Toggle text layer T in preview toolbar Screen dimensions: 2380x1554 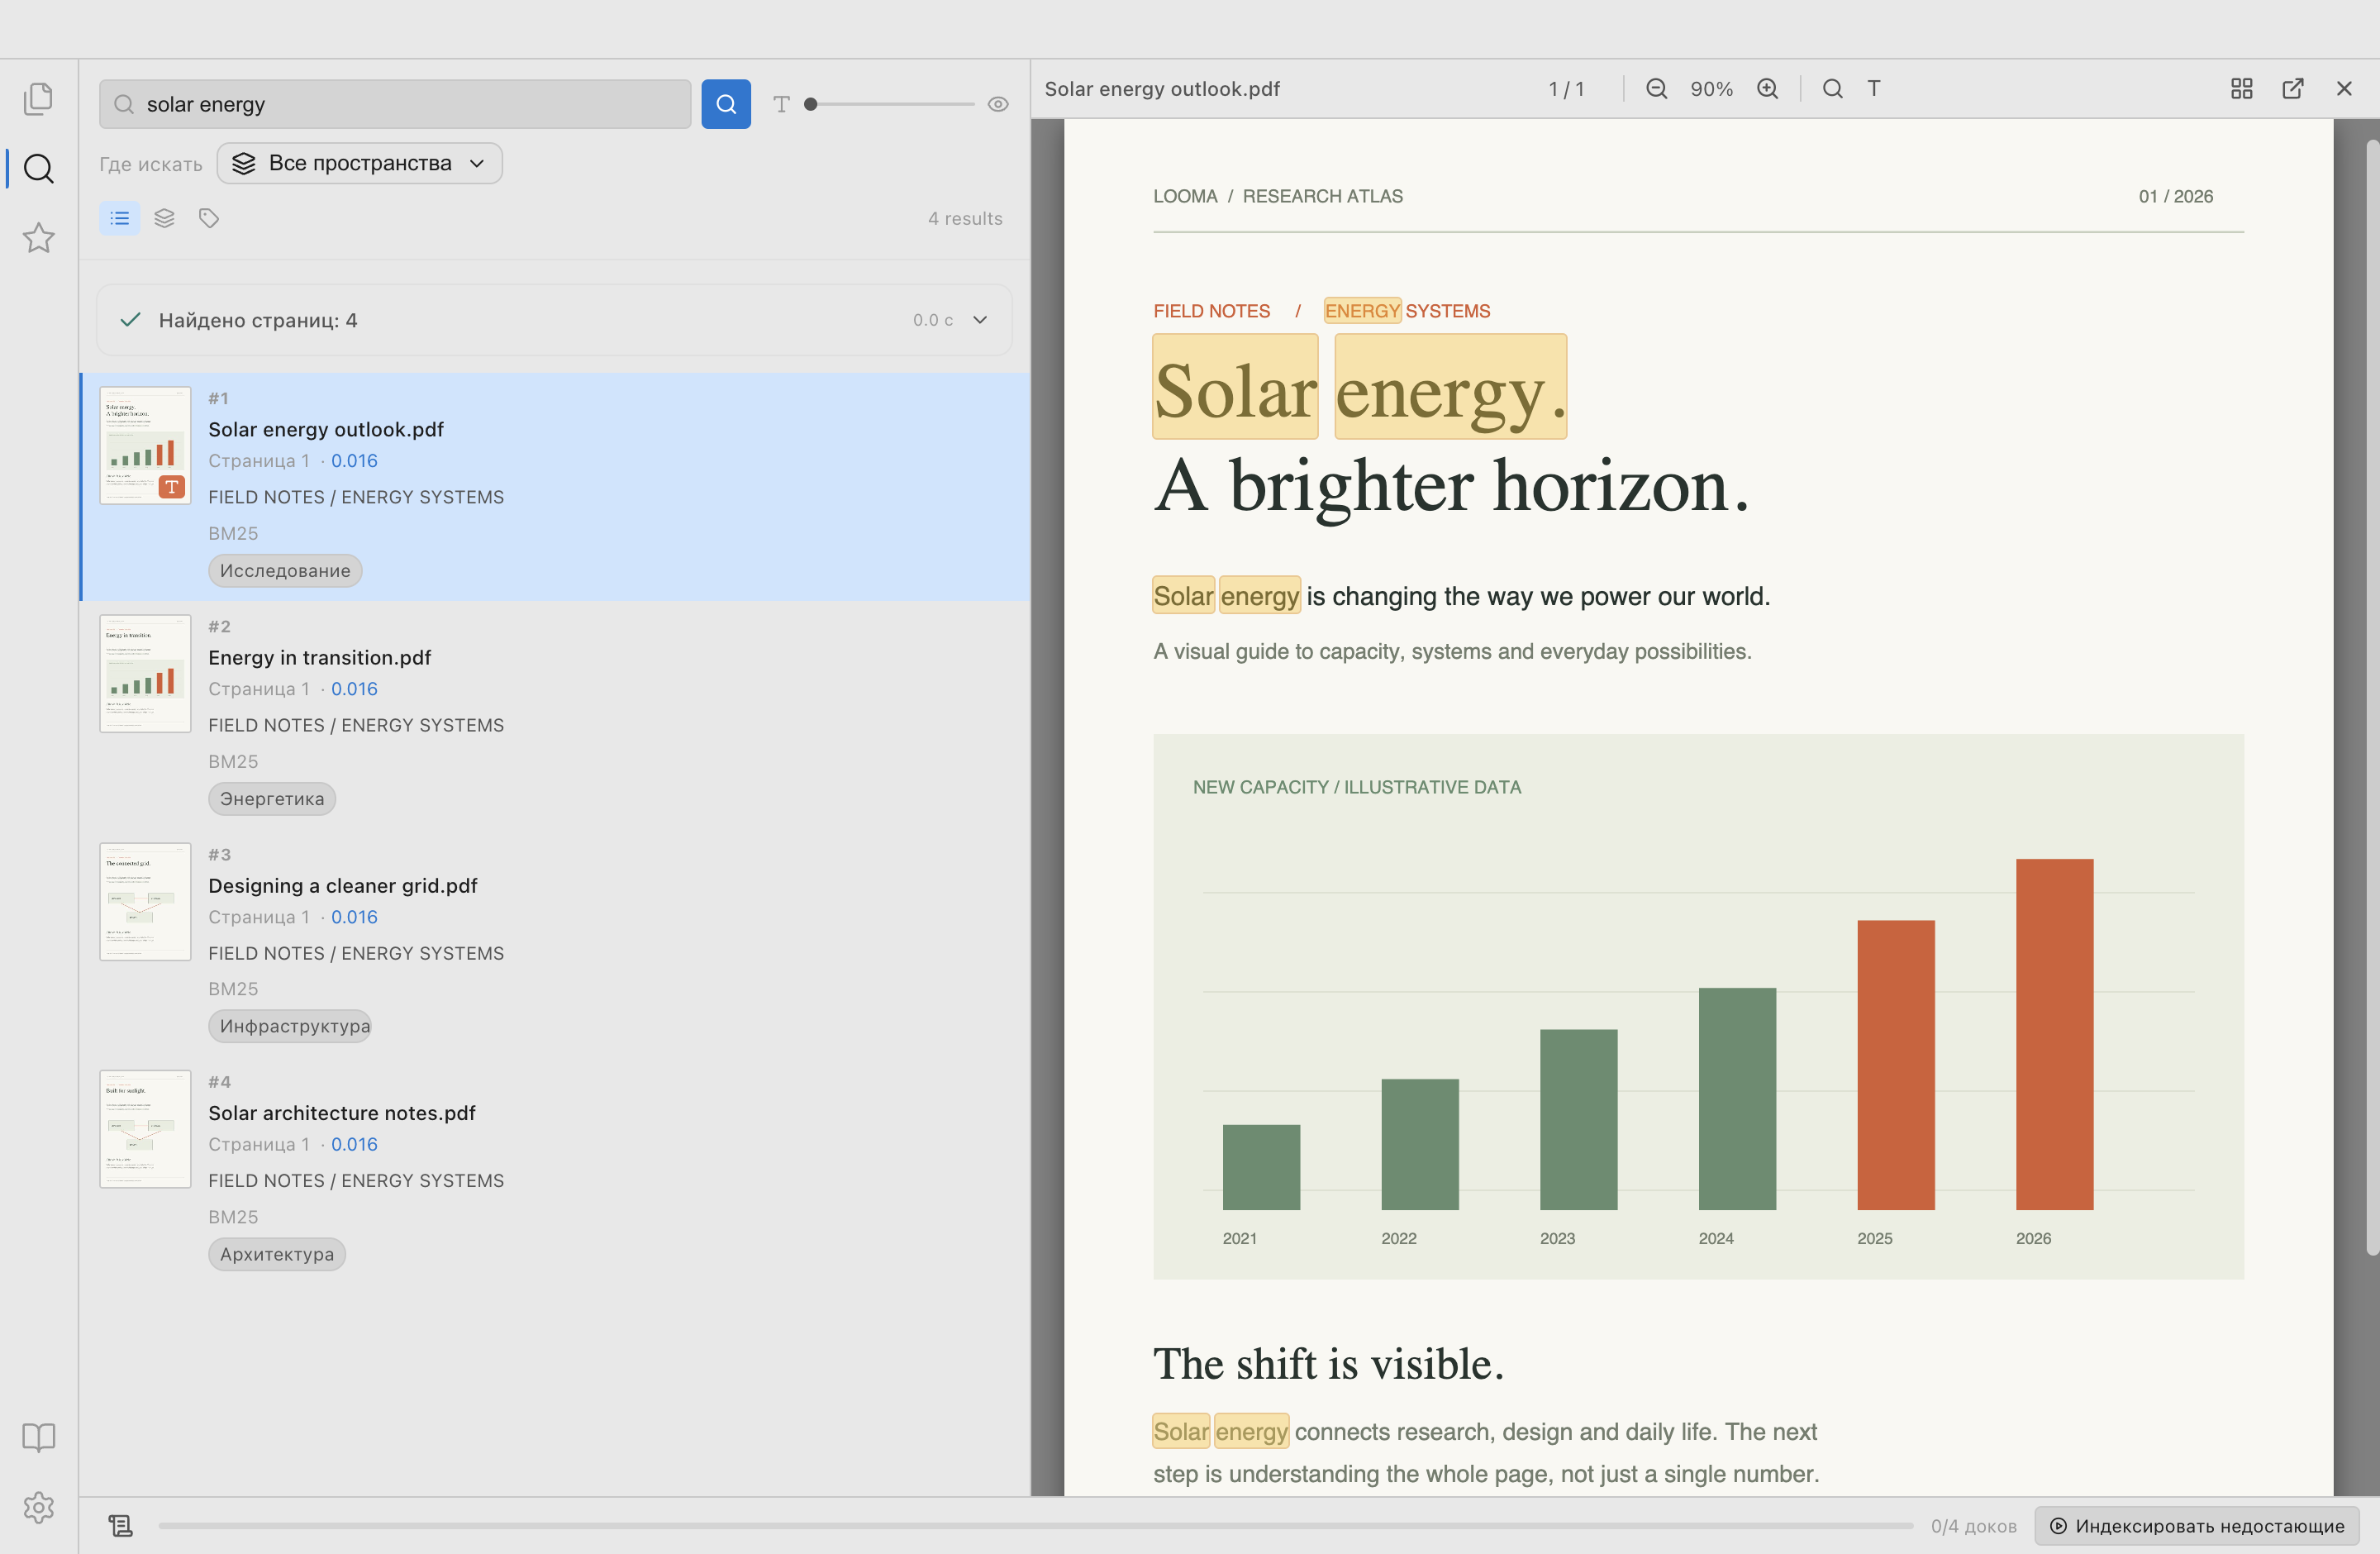(1874, 89)
